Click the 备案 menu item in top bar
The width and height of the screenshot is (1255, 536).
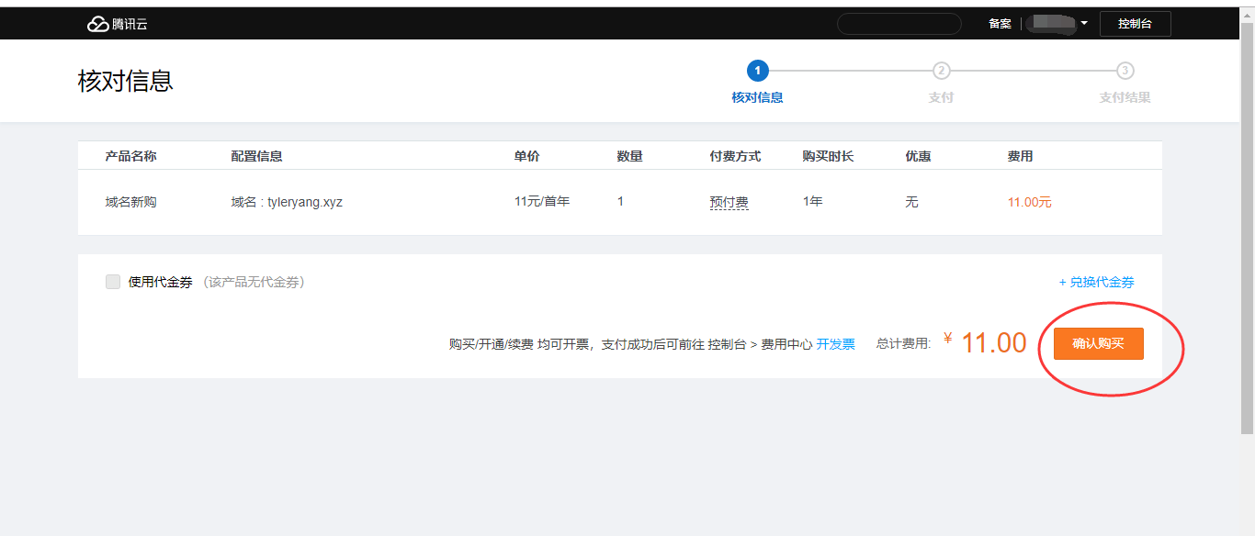[x=1000, y=23]
